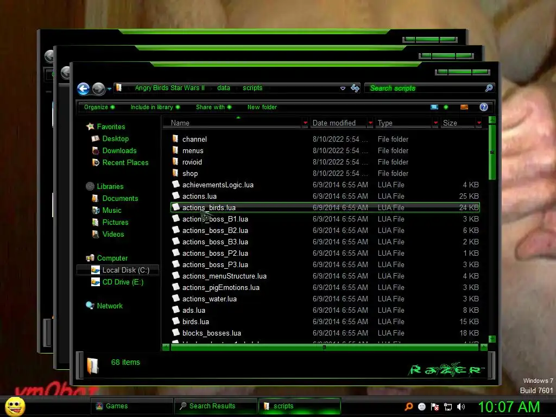This screenshot has width=556, height=417.
Task: Select the shop folder icon
Action: [175, 173]
